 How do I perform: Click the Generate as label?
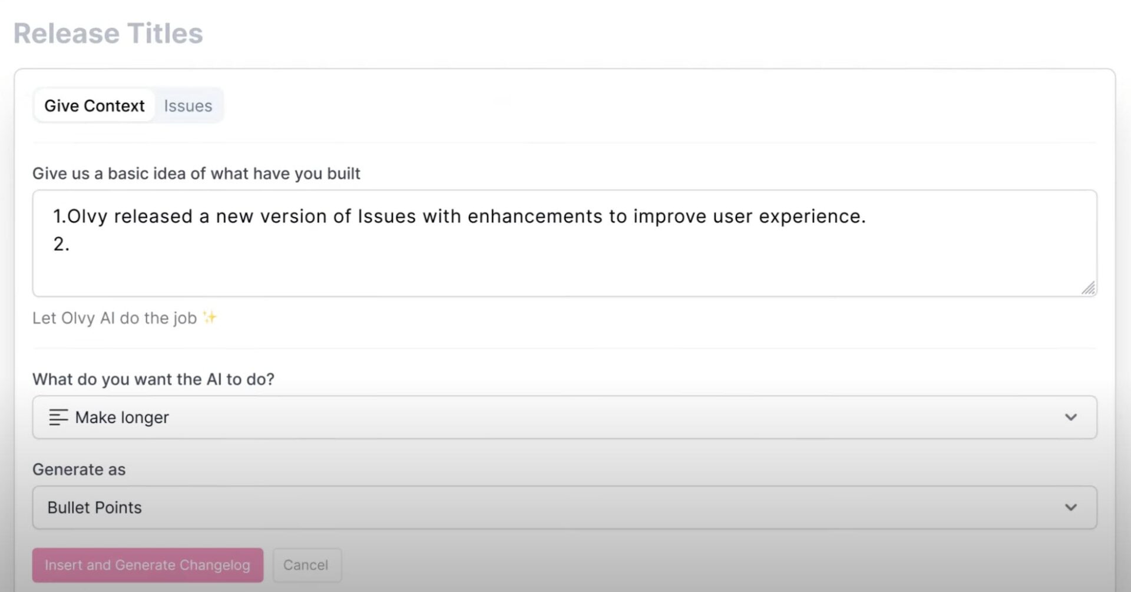pyautogui.click(x=79, y=470)
